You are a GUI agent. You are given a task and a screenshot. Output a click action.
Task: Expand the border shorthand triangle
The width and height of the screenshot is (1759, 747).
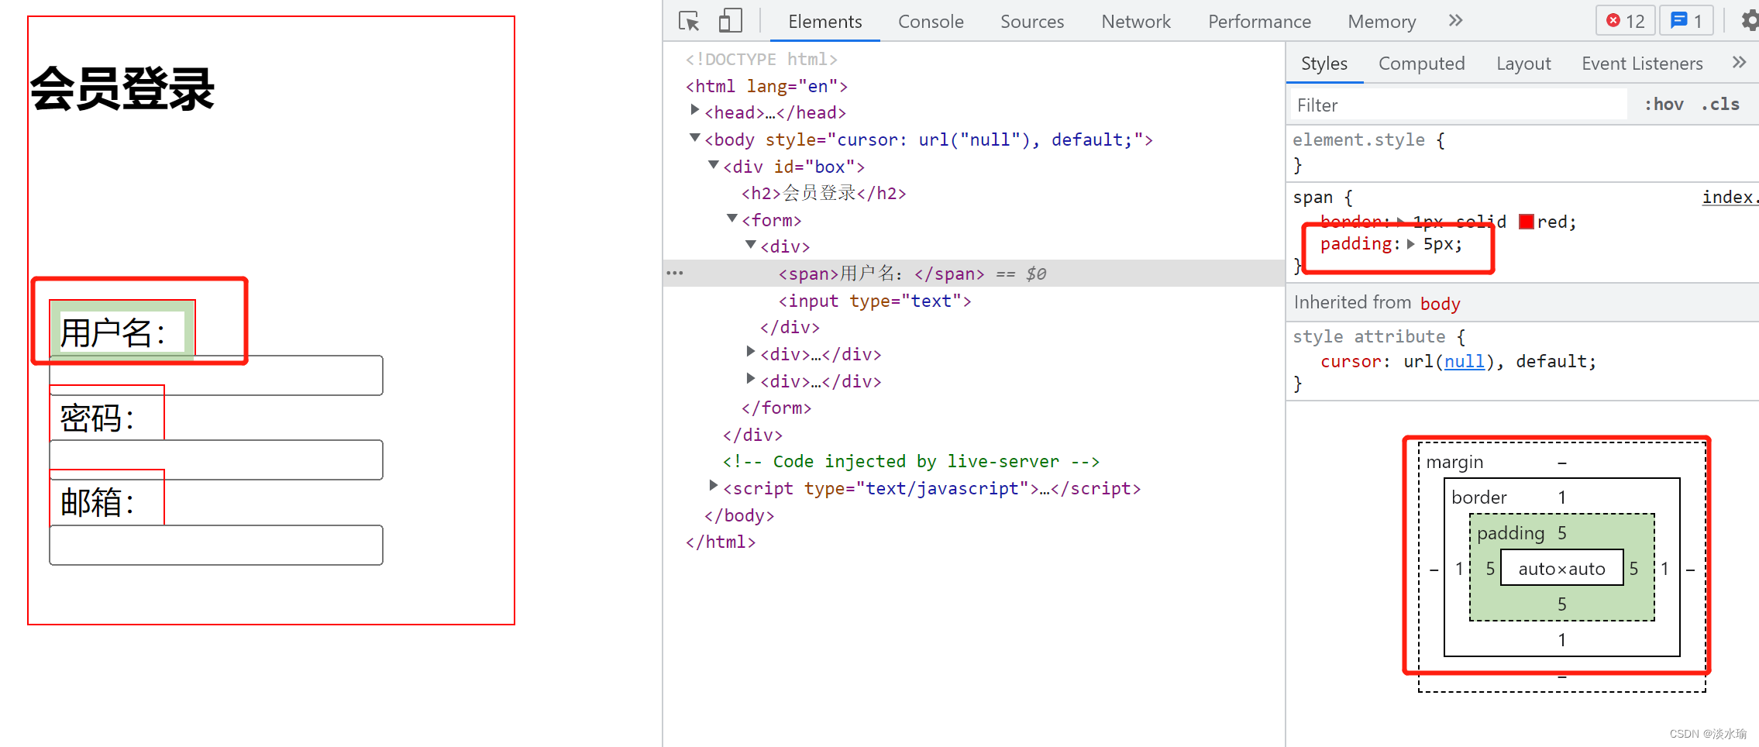tap(1402, 222)
